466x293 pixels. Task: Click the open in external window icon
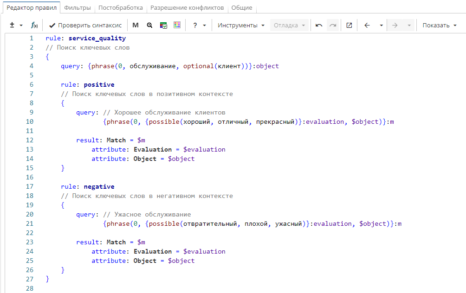pyautogui.click(x=349, y=25)
